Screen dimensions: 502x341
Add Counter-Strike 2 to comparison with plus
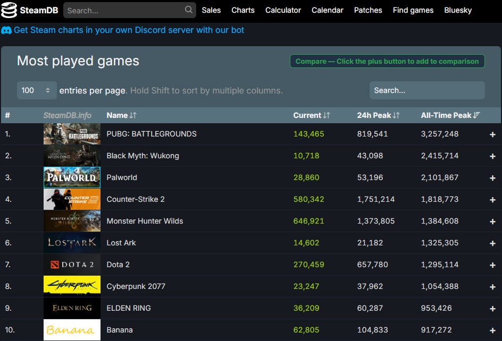(492, 200)
